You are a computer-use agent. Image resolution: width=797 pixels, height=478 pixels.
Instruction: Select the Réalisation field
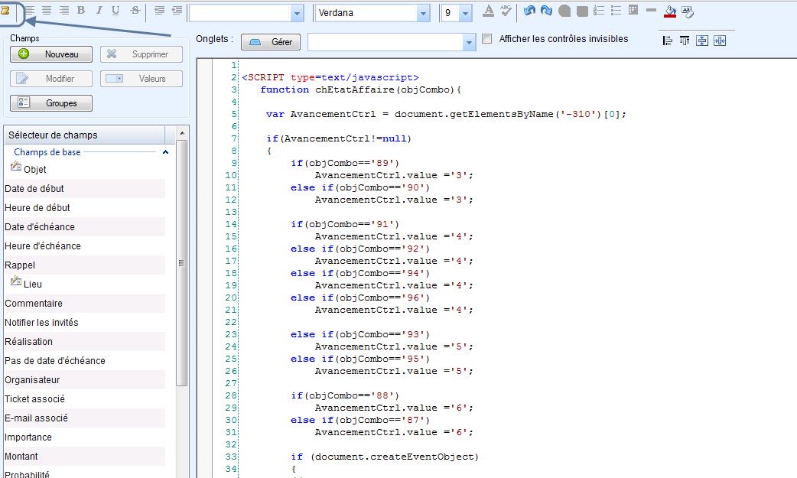point(85,342)
